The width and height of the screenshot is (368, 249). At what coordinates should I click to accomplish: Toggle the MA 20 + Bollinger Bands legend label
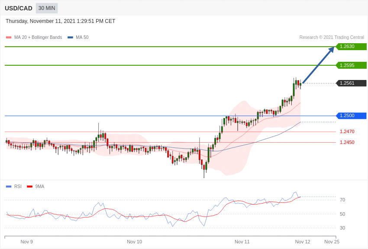(x=38, y=38)
